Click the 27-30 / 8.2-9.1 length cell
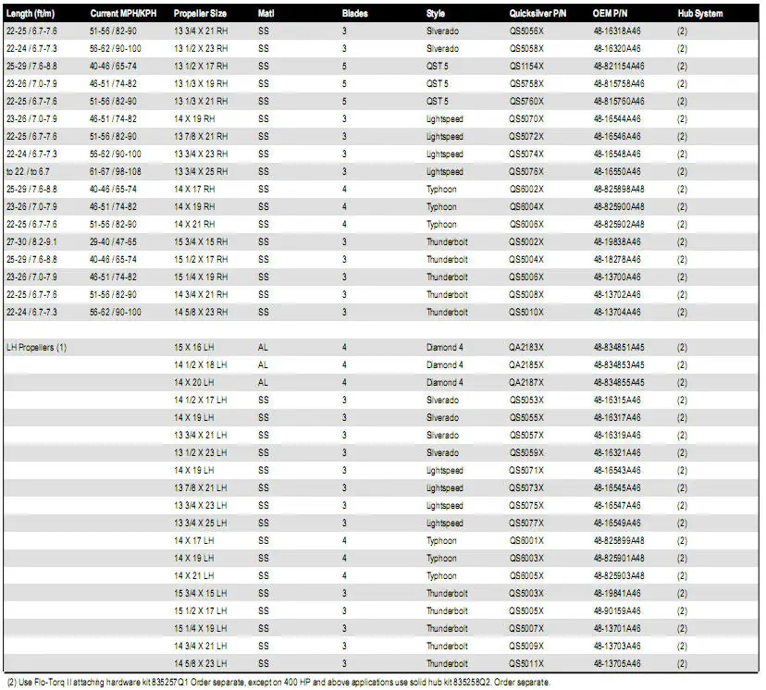766x690 pixels. pyautogui.click(x=31, y=242)
